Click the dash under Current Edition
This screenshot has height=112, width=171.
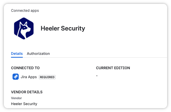(x=97, y=76)
